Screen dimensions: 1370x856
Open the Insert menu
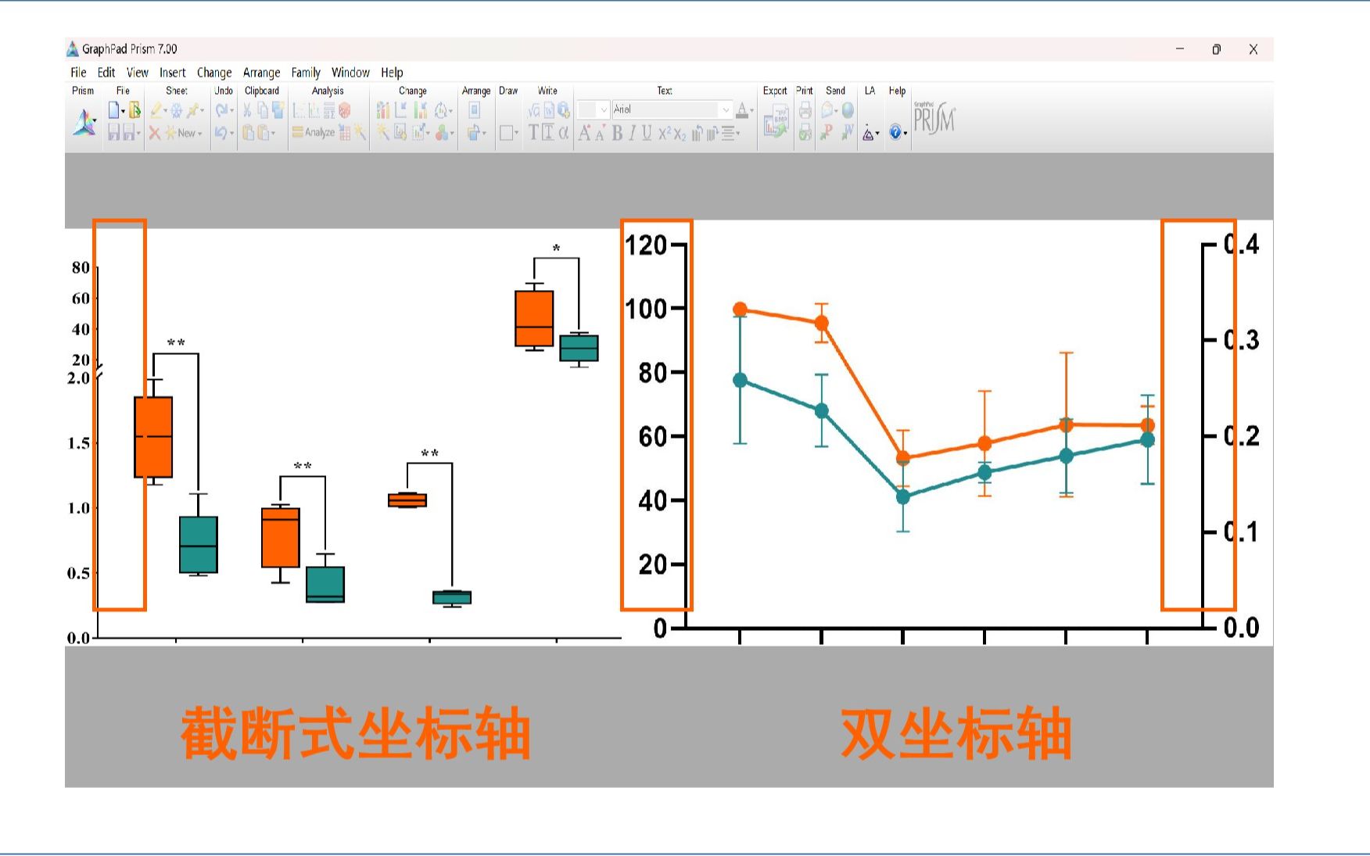point(173,73)
